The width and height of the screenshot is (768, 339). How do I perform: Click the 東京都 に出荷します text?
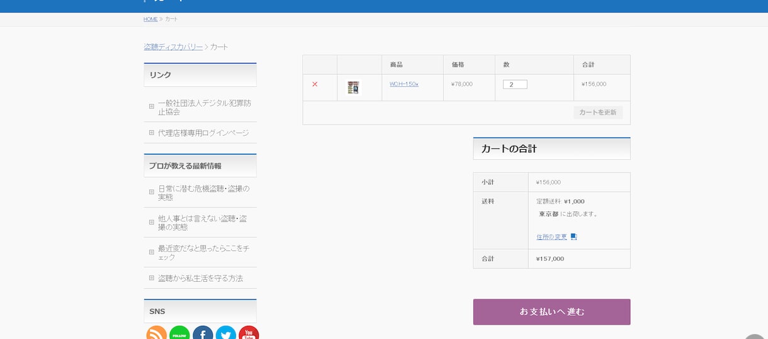coord(568,214)
